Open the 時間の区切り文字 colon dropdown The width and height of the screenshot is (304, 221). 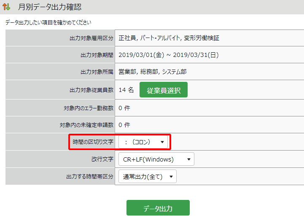[143, 142]
